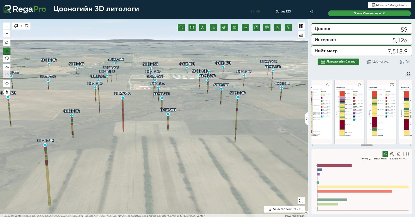Zoom out of the 3D scene
This screenshot has width=415, height=217.
point(7,33)
